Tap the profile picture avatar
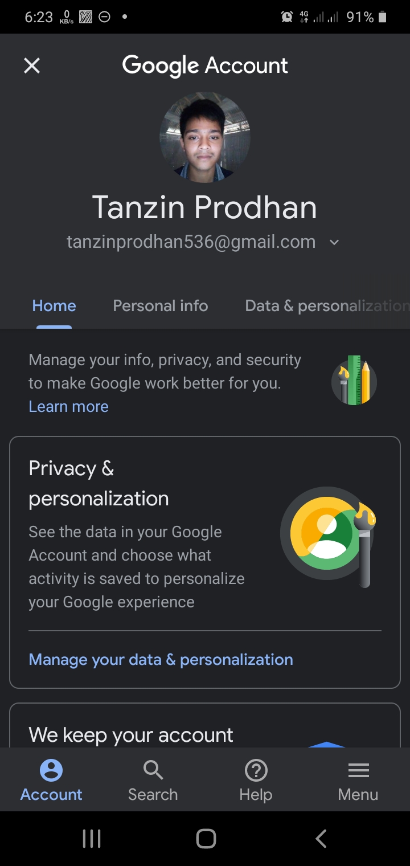 (205, 137)
